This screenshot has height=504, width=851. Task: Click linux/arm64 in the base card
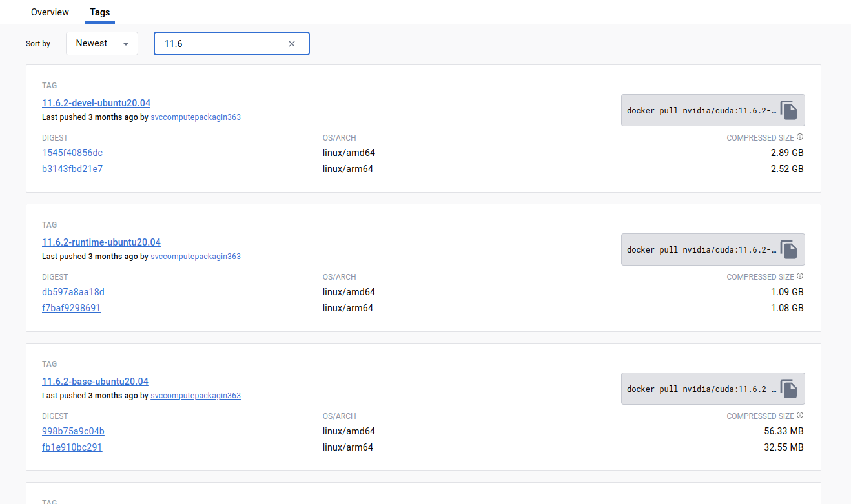pyautogui.click(x=348, y=447)
